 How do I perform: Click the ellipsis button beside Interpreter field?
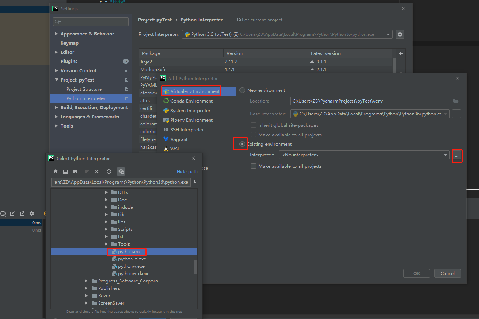pyautogui.click(x=457, y=156)
